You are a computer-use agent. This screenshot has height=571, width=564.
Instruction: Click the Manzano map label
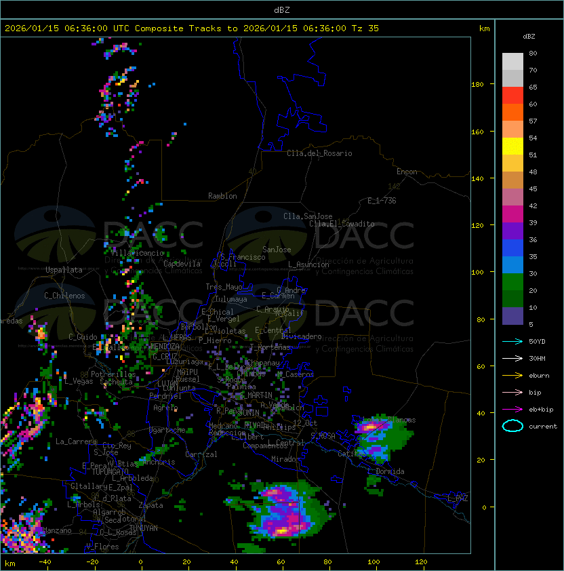(57, 530)
